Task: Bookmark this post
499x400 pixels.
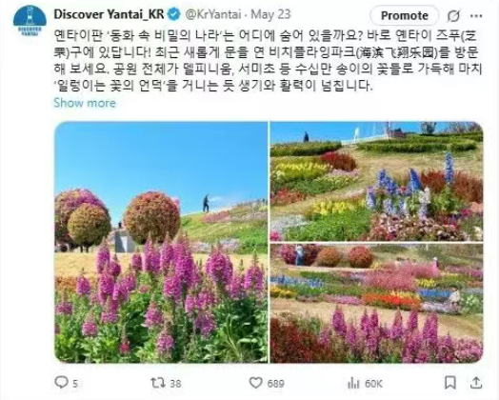Action: [450, 383]
